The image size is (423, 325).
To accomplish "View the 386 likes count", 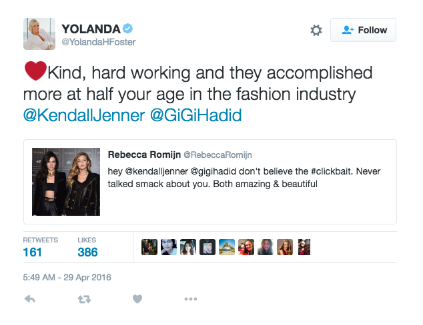I will [87, 252].
